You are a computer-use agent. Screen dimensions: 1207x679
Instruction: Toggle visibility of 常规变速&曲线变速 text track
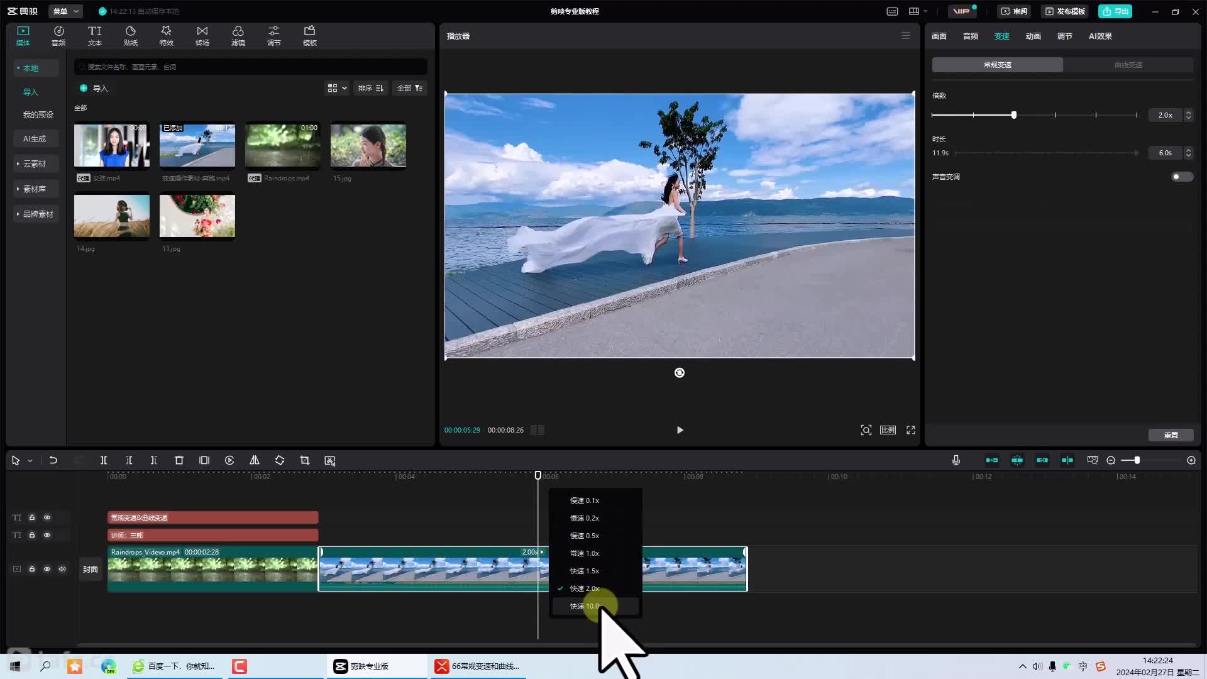47,517
